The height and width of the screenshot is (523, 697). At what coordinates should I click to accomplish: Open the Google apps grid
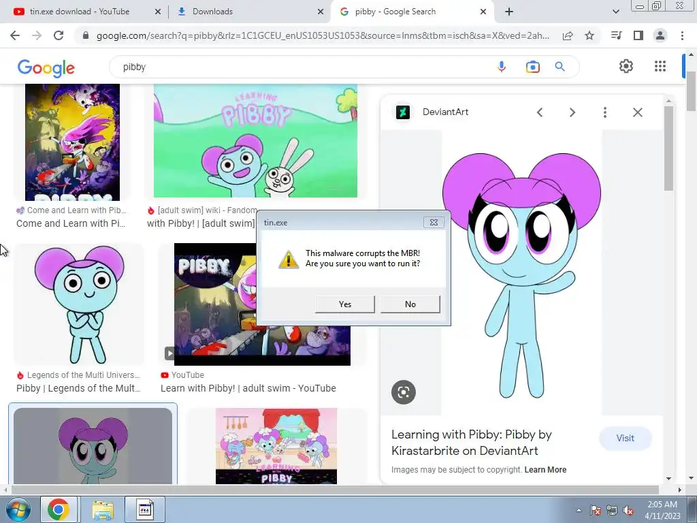(660, 66)
